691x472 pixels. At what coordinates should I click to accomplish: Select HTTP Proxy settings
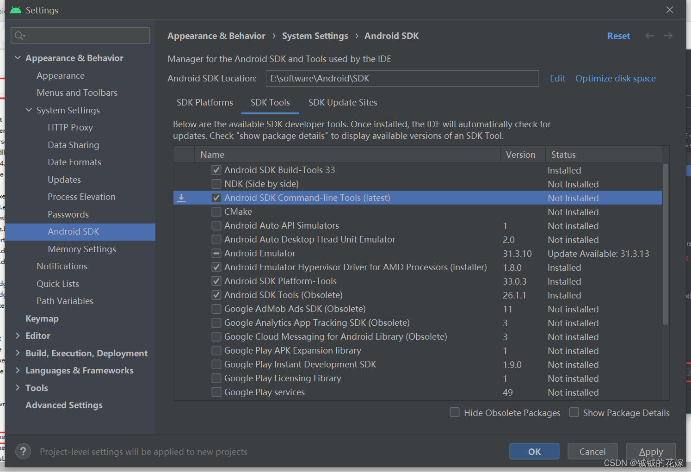[x=70, y=127]
